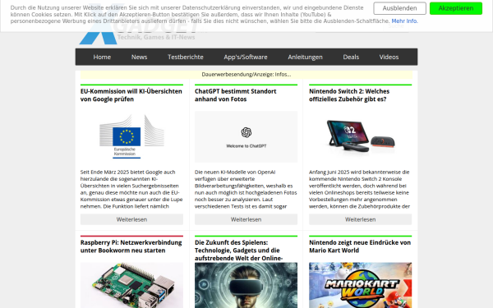Open the Videos menu item
Image resolution: width=493 pixels, height=308 pixels.
click(x=389, y=57)
